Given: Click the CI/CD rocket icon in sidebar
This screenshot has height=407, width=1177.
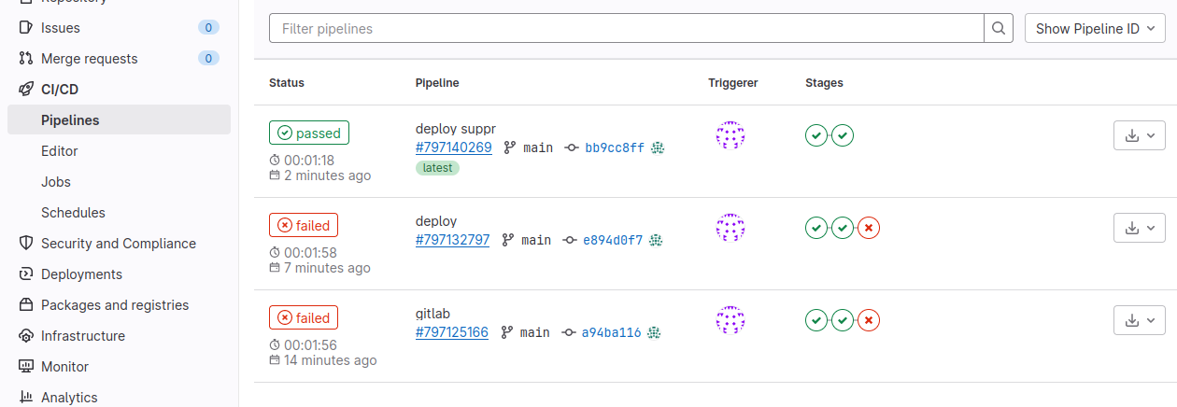Looking at the screenshot, I should (x=26, y=90).
